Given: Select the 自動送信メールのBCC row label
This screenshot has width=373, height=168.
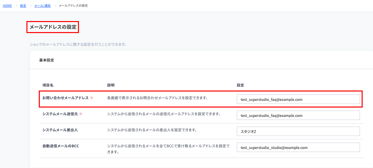Looking at the screenshot, I should tap(61, 146).
